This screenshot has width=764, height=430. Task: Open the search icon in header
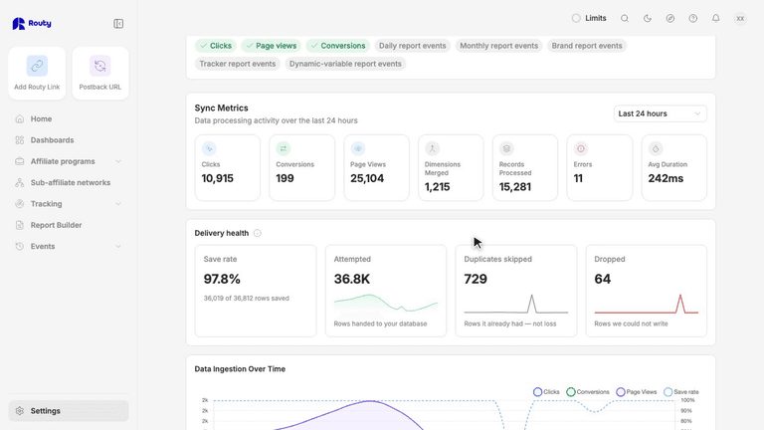[625, 19]
